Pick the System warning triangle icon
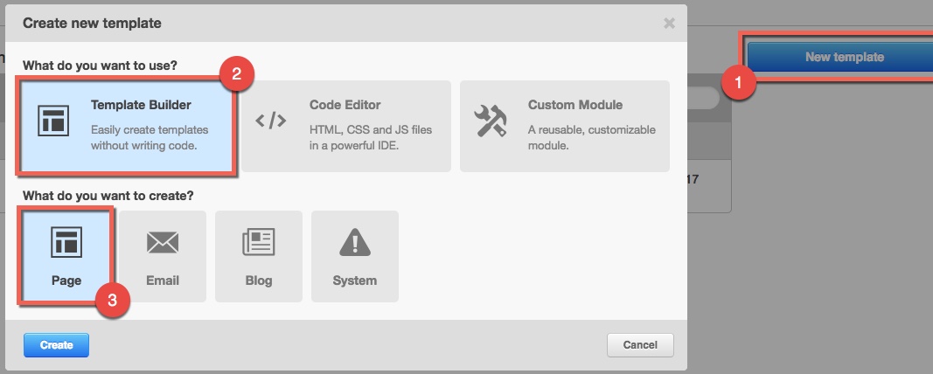 355,241
